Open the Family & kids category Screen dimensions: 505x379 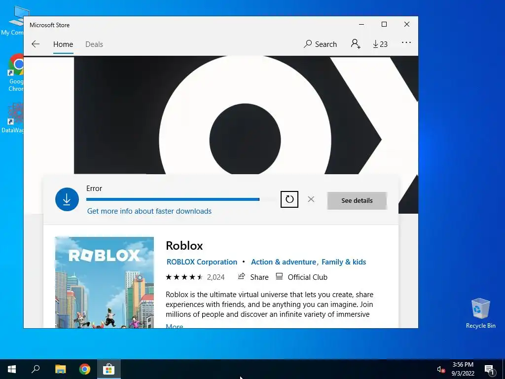pyautogui.click(x=344, y=262)
